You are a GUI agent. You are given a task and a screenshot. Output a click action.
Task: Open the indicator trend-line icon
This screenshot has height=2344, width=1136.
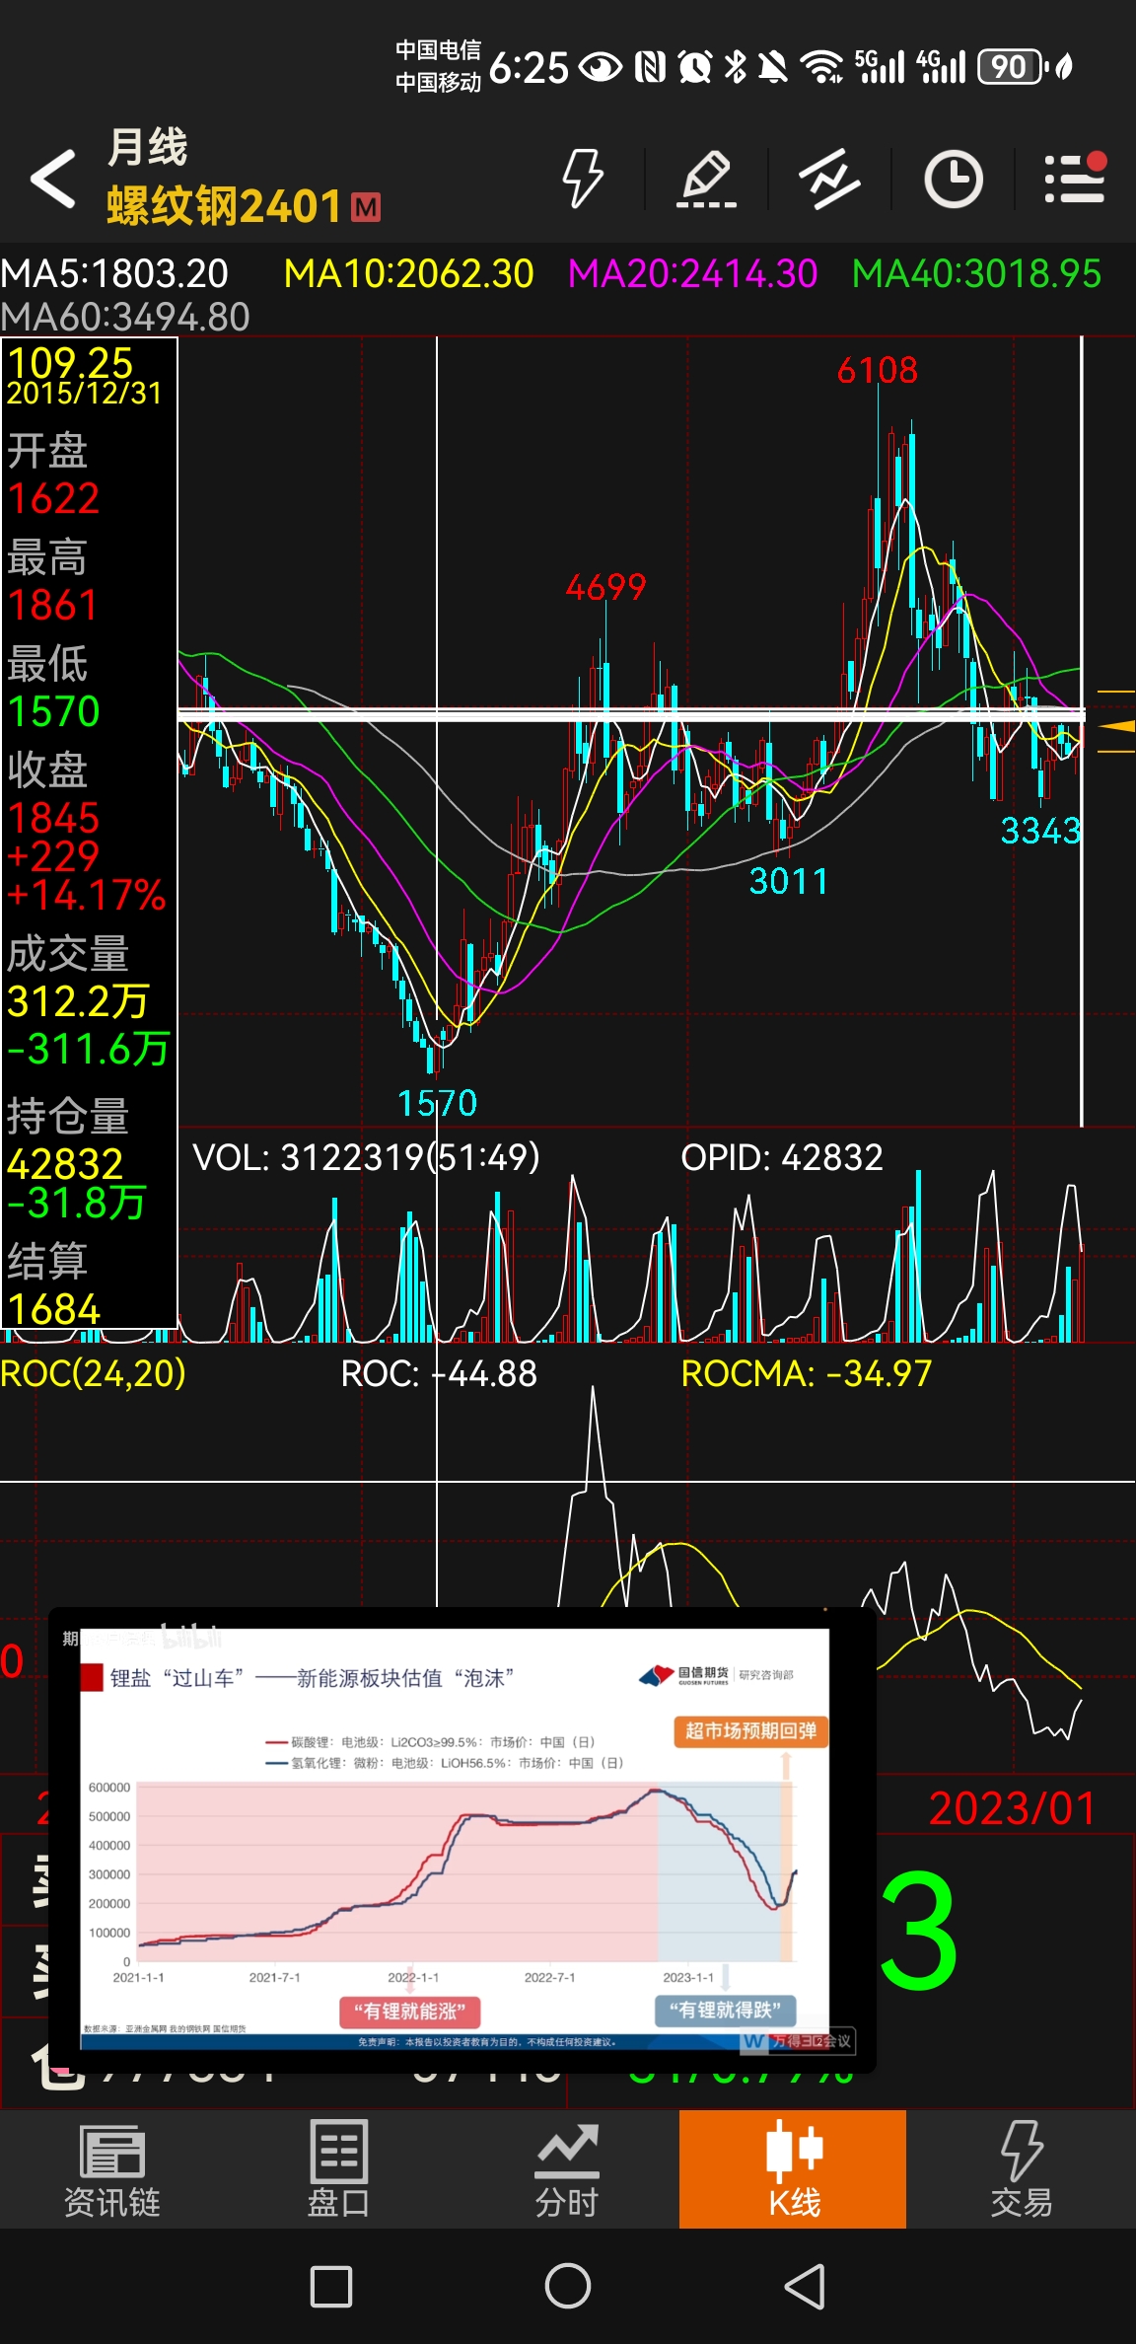coord(829,179)
